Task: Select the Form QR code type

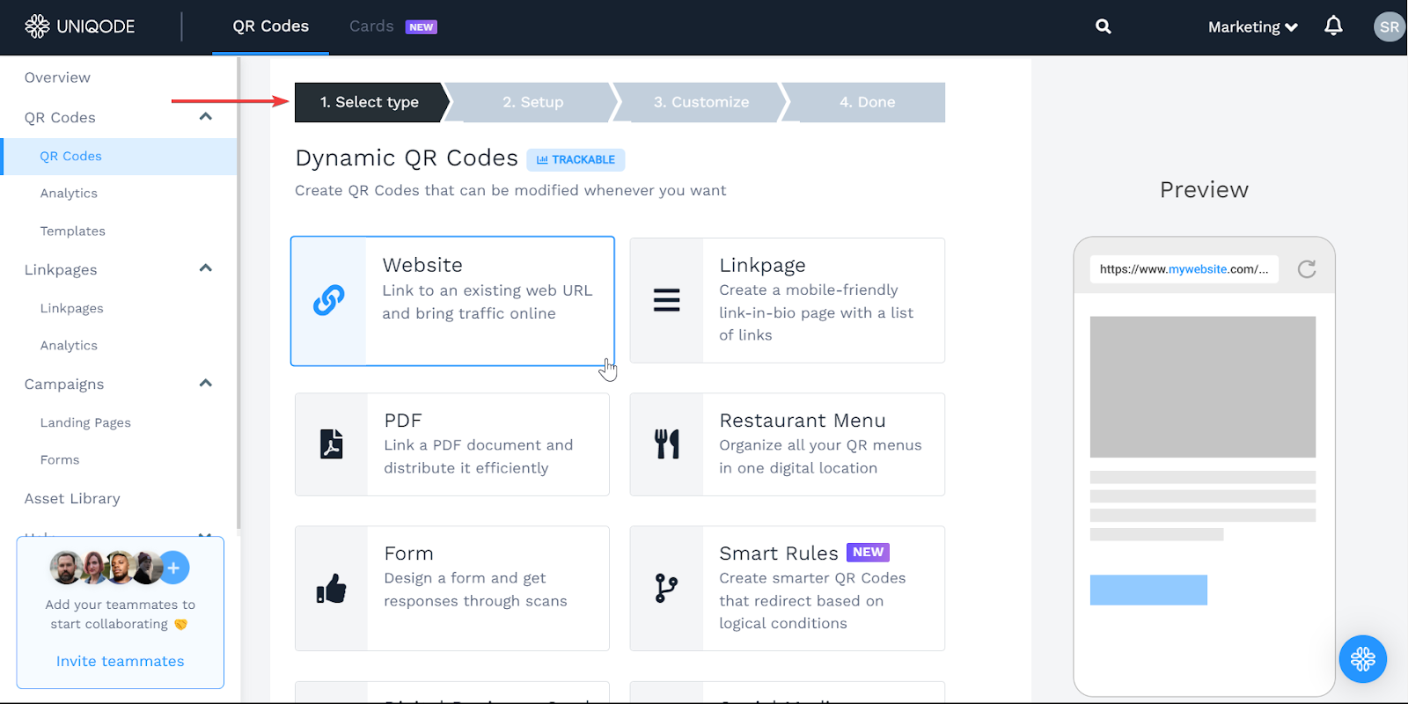Action: coord(451,588)
